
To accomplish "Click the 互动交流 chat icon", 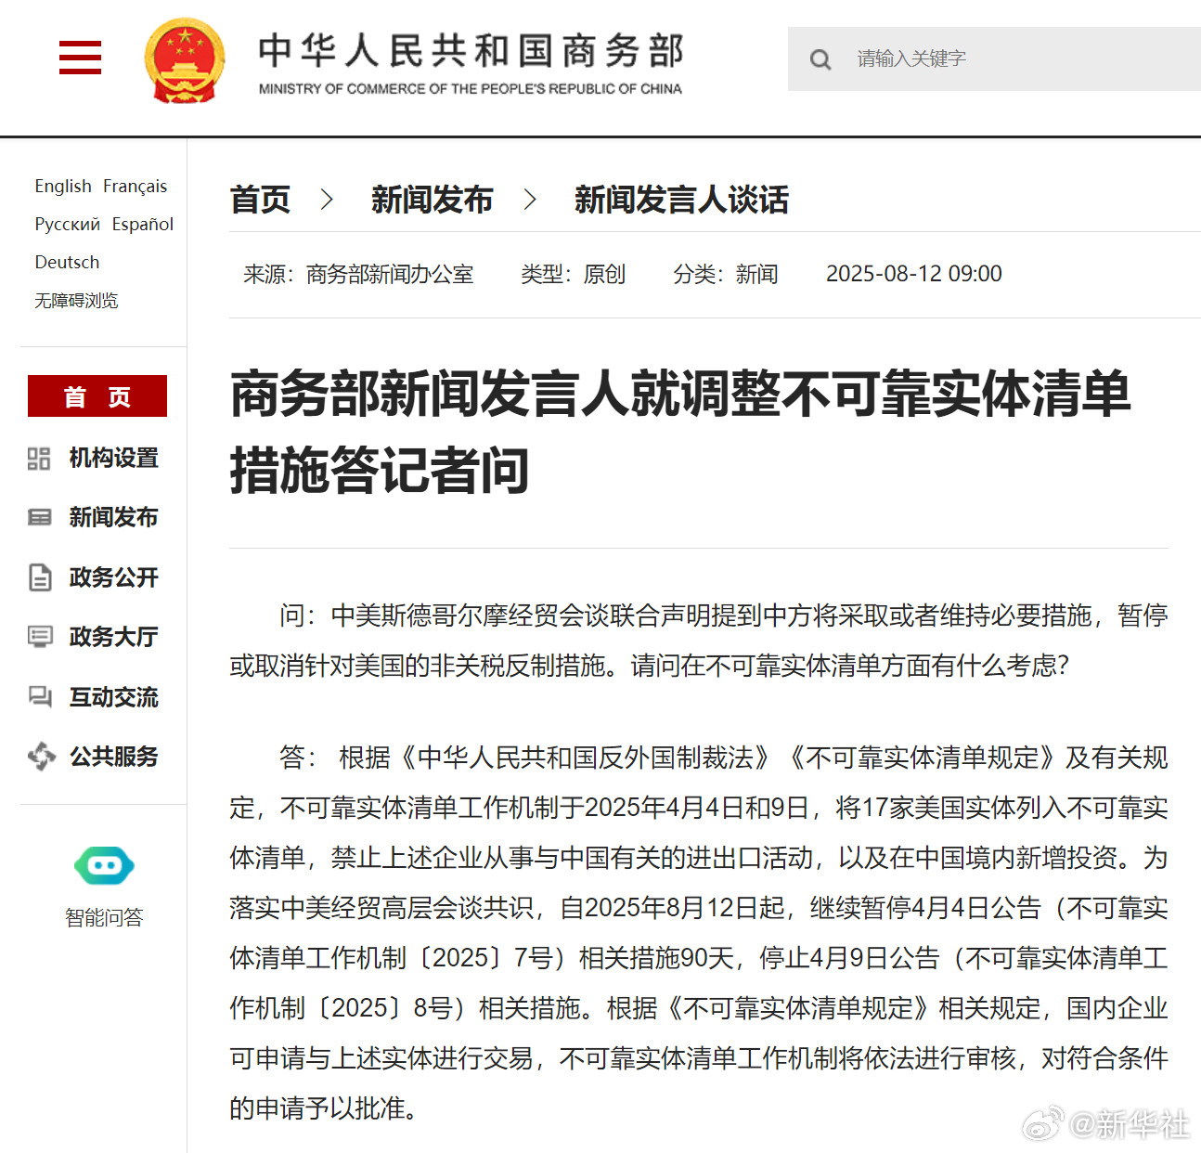I will 40,696.
